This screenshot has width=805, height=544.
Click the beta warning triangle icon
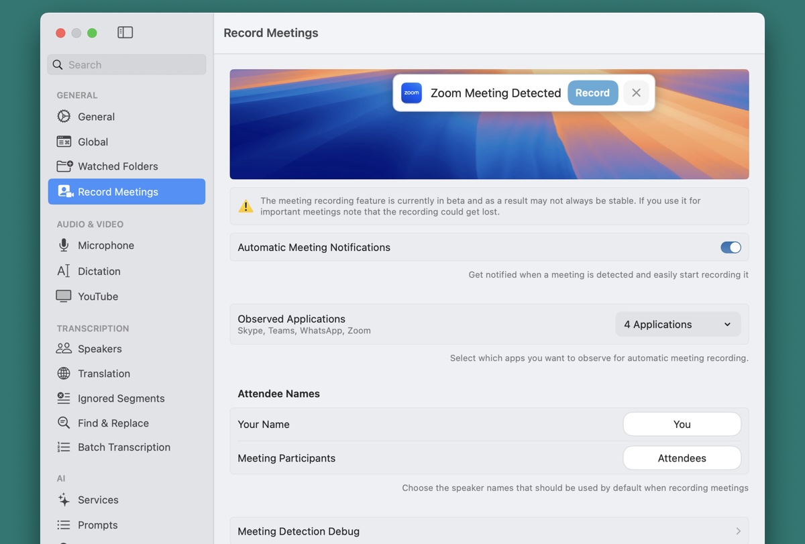point(246,207)
